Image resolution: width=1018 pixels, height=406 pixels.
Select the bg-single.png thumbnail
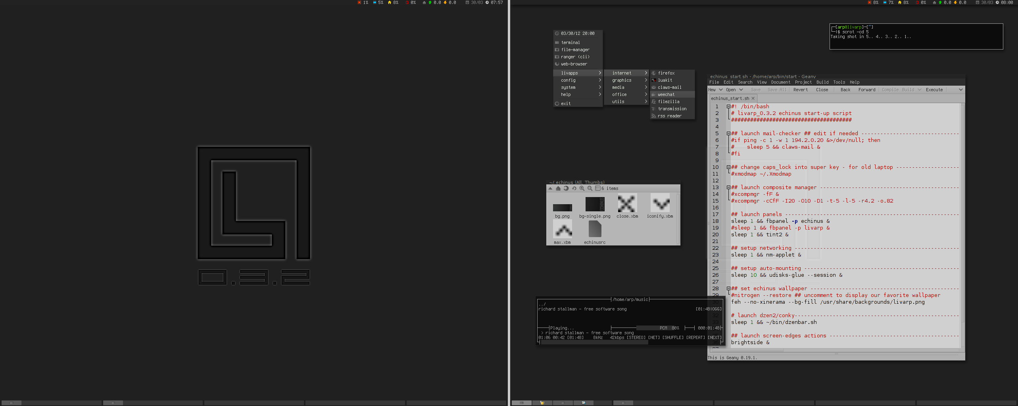pos(595,204)
